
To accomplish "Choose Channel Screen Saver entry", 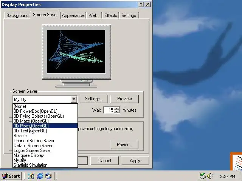I will click(x=45, y=141).
